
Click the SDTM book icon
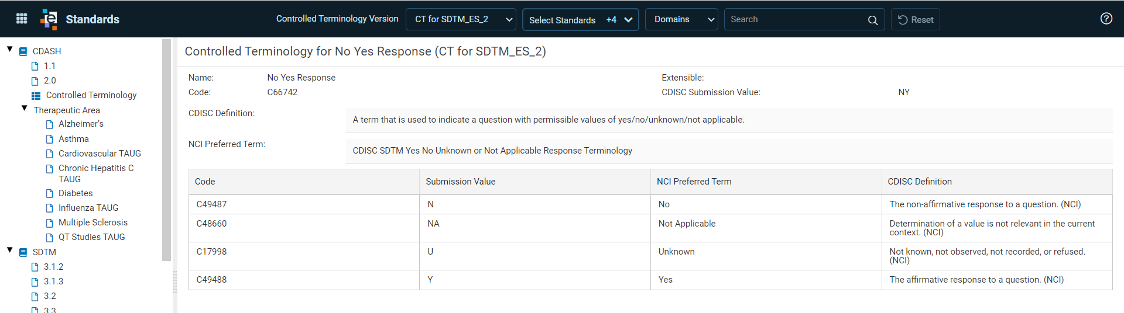23,252
